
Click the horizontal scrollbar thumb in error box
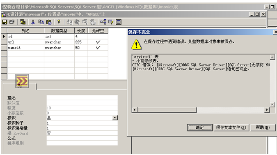[x=167, y=110]
